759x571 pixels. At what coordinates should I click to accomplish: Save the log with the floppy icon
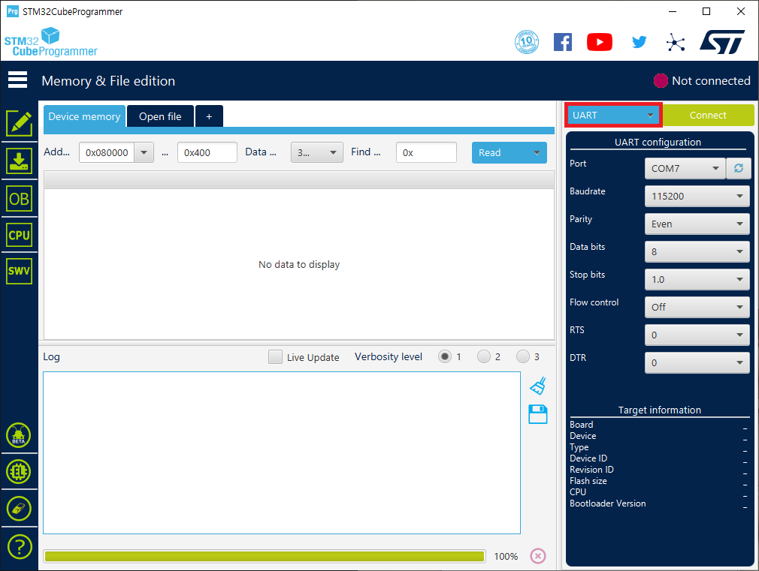[x=538, y=414]
